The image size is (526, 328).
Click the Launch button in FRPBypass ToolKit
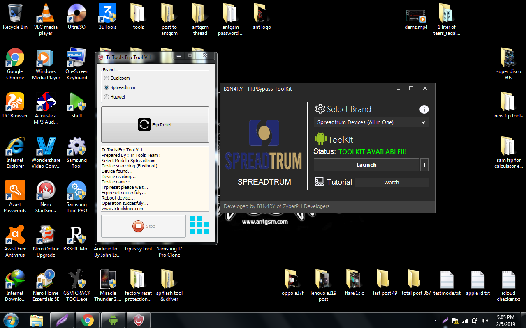(x=366, y=165)
